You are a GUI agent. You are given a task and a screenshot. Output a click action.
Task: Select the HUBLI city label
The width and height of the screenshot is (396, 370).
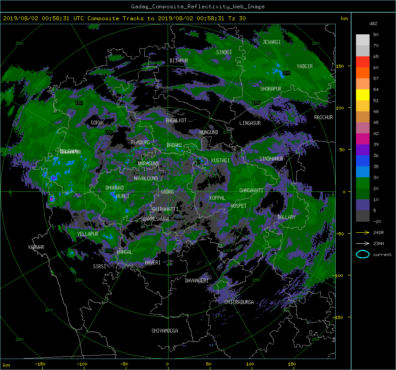tap(122, 196)
